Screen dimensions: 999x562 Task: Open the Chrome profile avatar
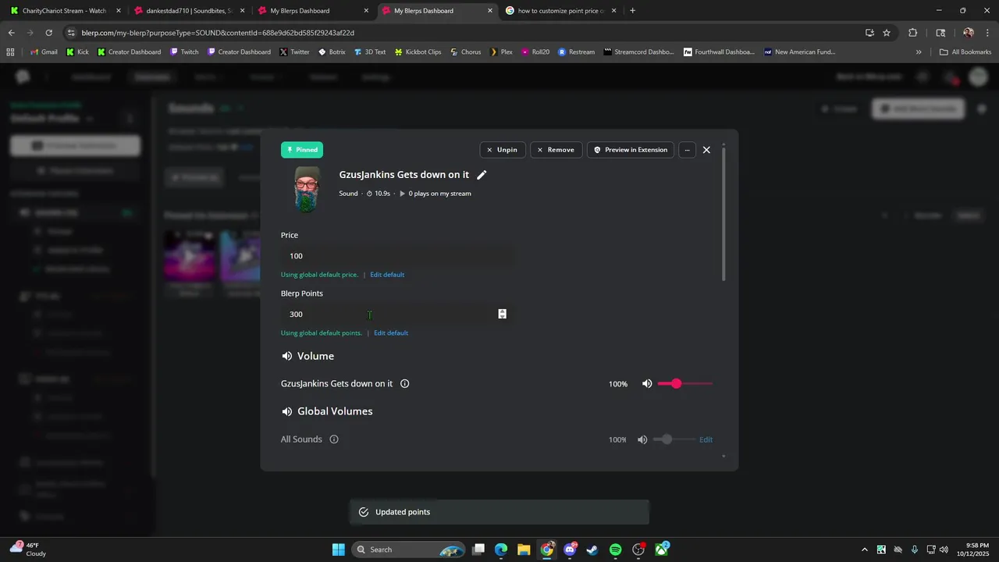pos(969,33)
